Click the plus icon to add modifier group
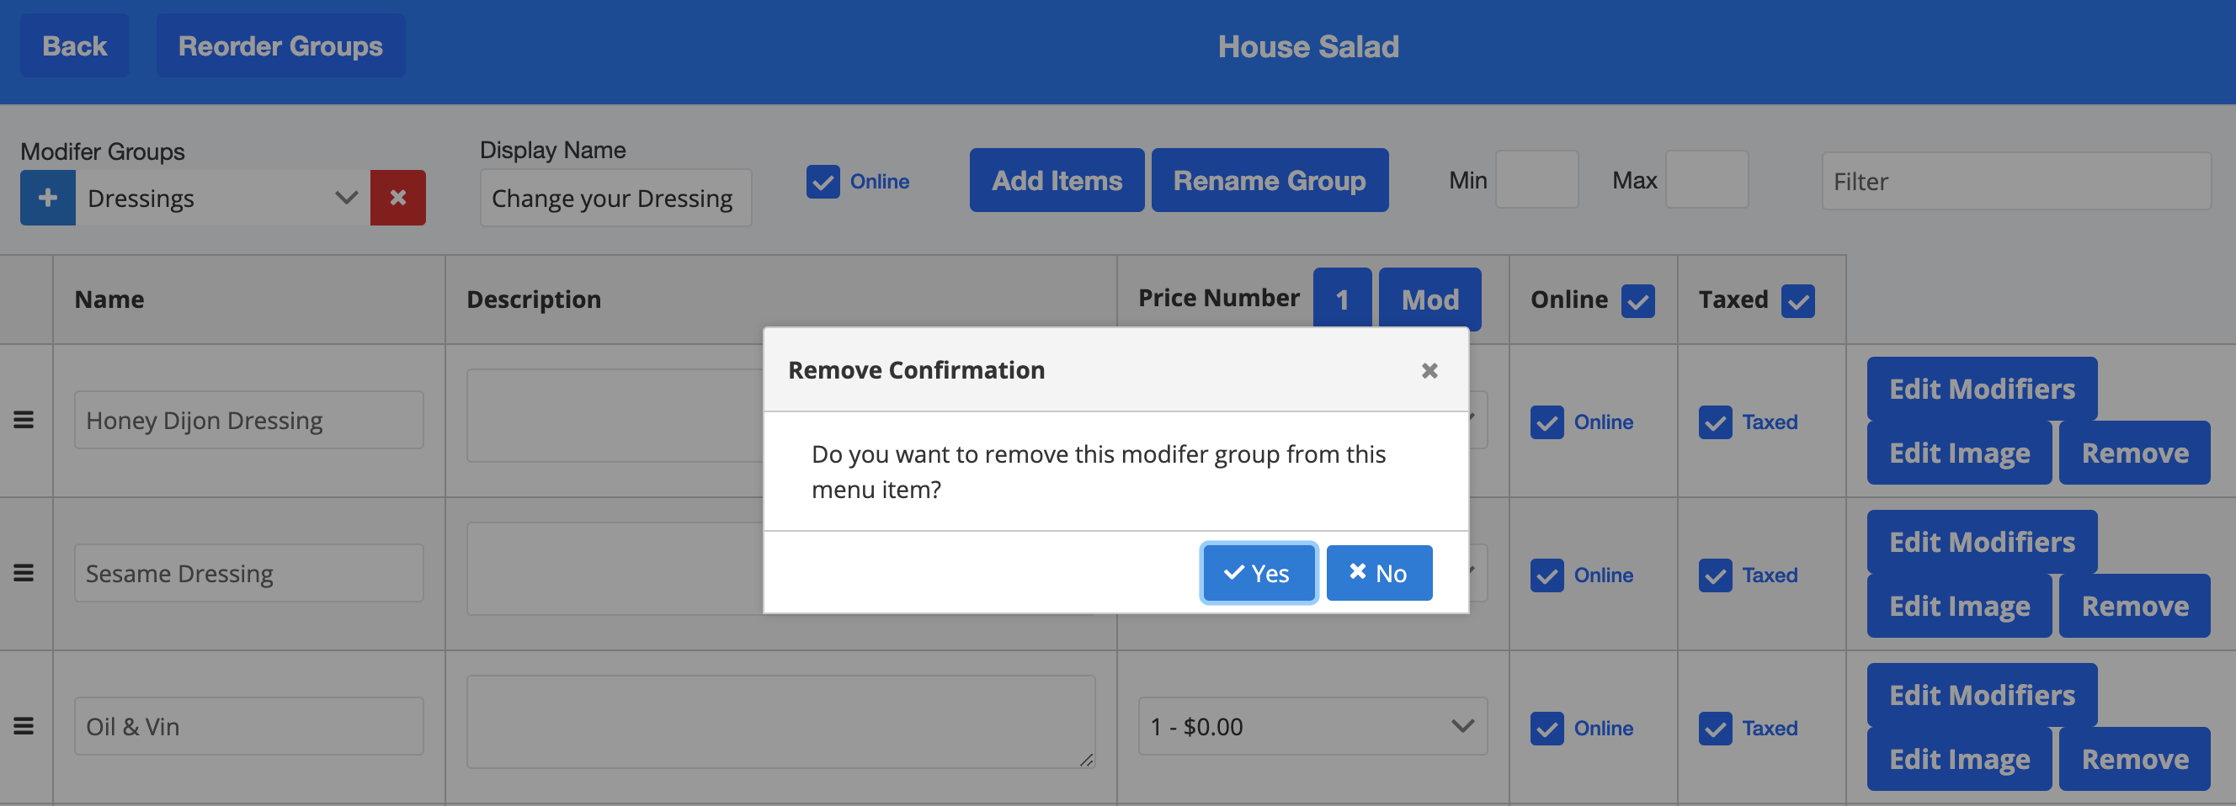 tap(48, 198)
